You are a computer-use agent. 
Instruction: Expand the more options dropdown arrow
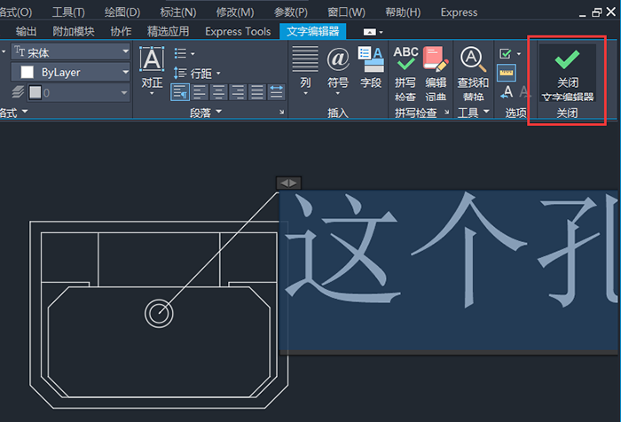[x=519, y=54]
